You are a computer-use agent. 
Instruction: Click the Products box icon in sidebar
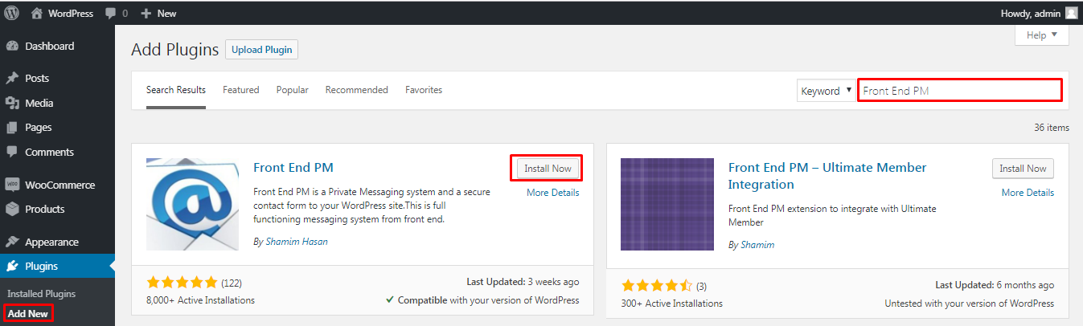[12, 209]
